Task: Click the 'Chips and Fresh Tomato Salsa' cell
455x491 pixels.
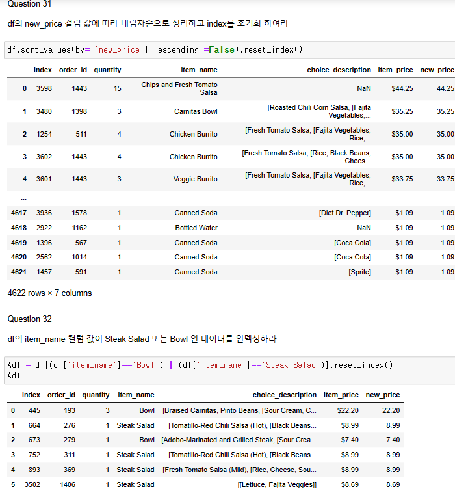Action: point(179,88)
